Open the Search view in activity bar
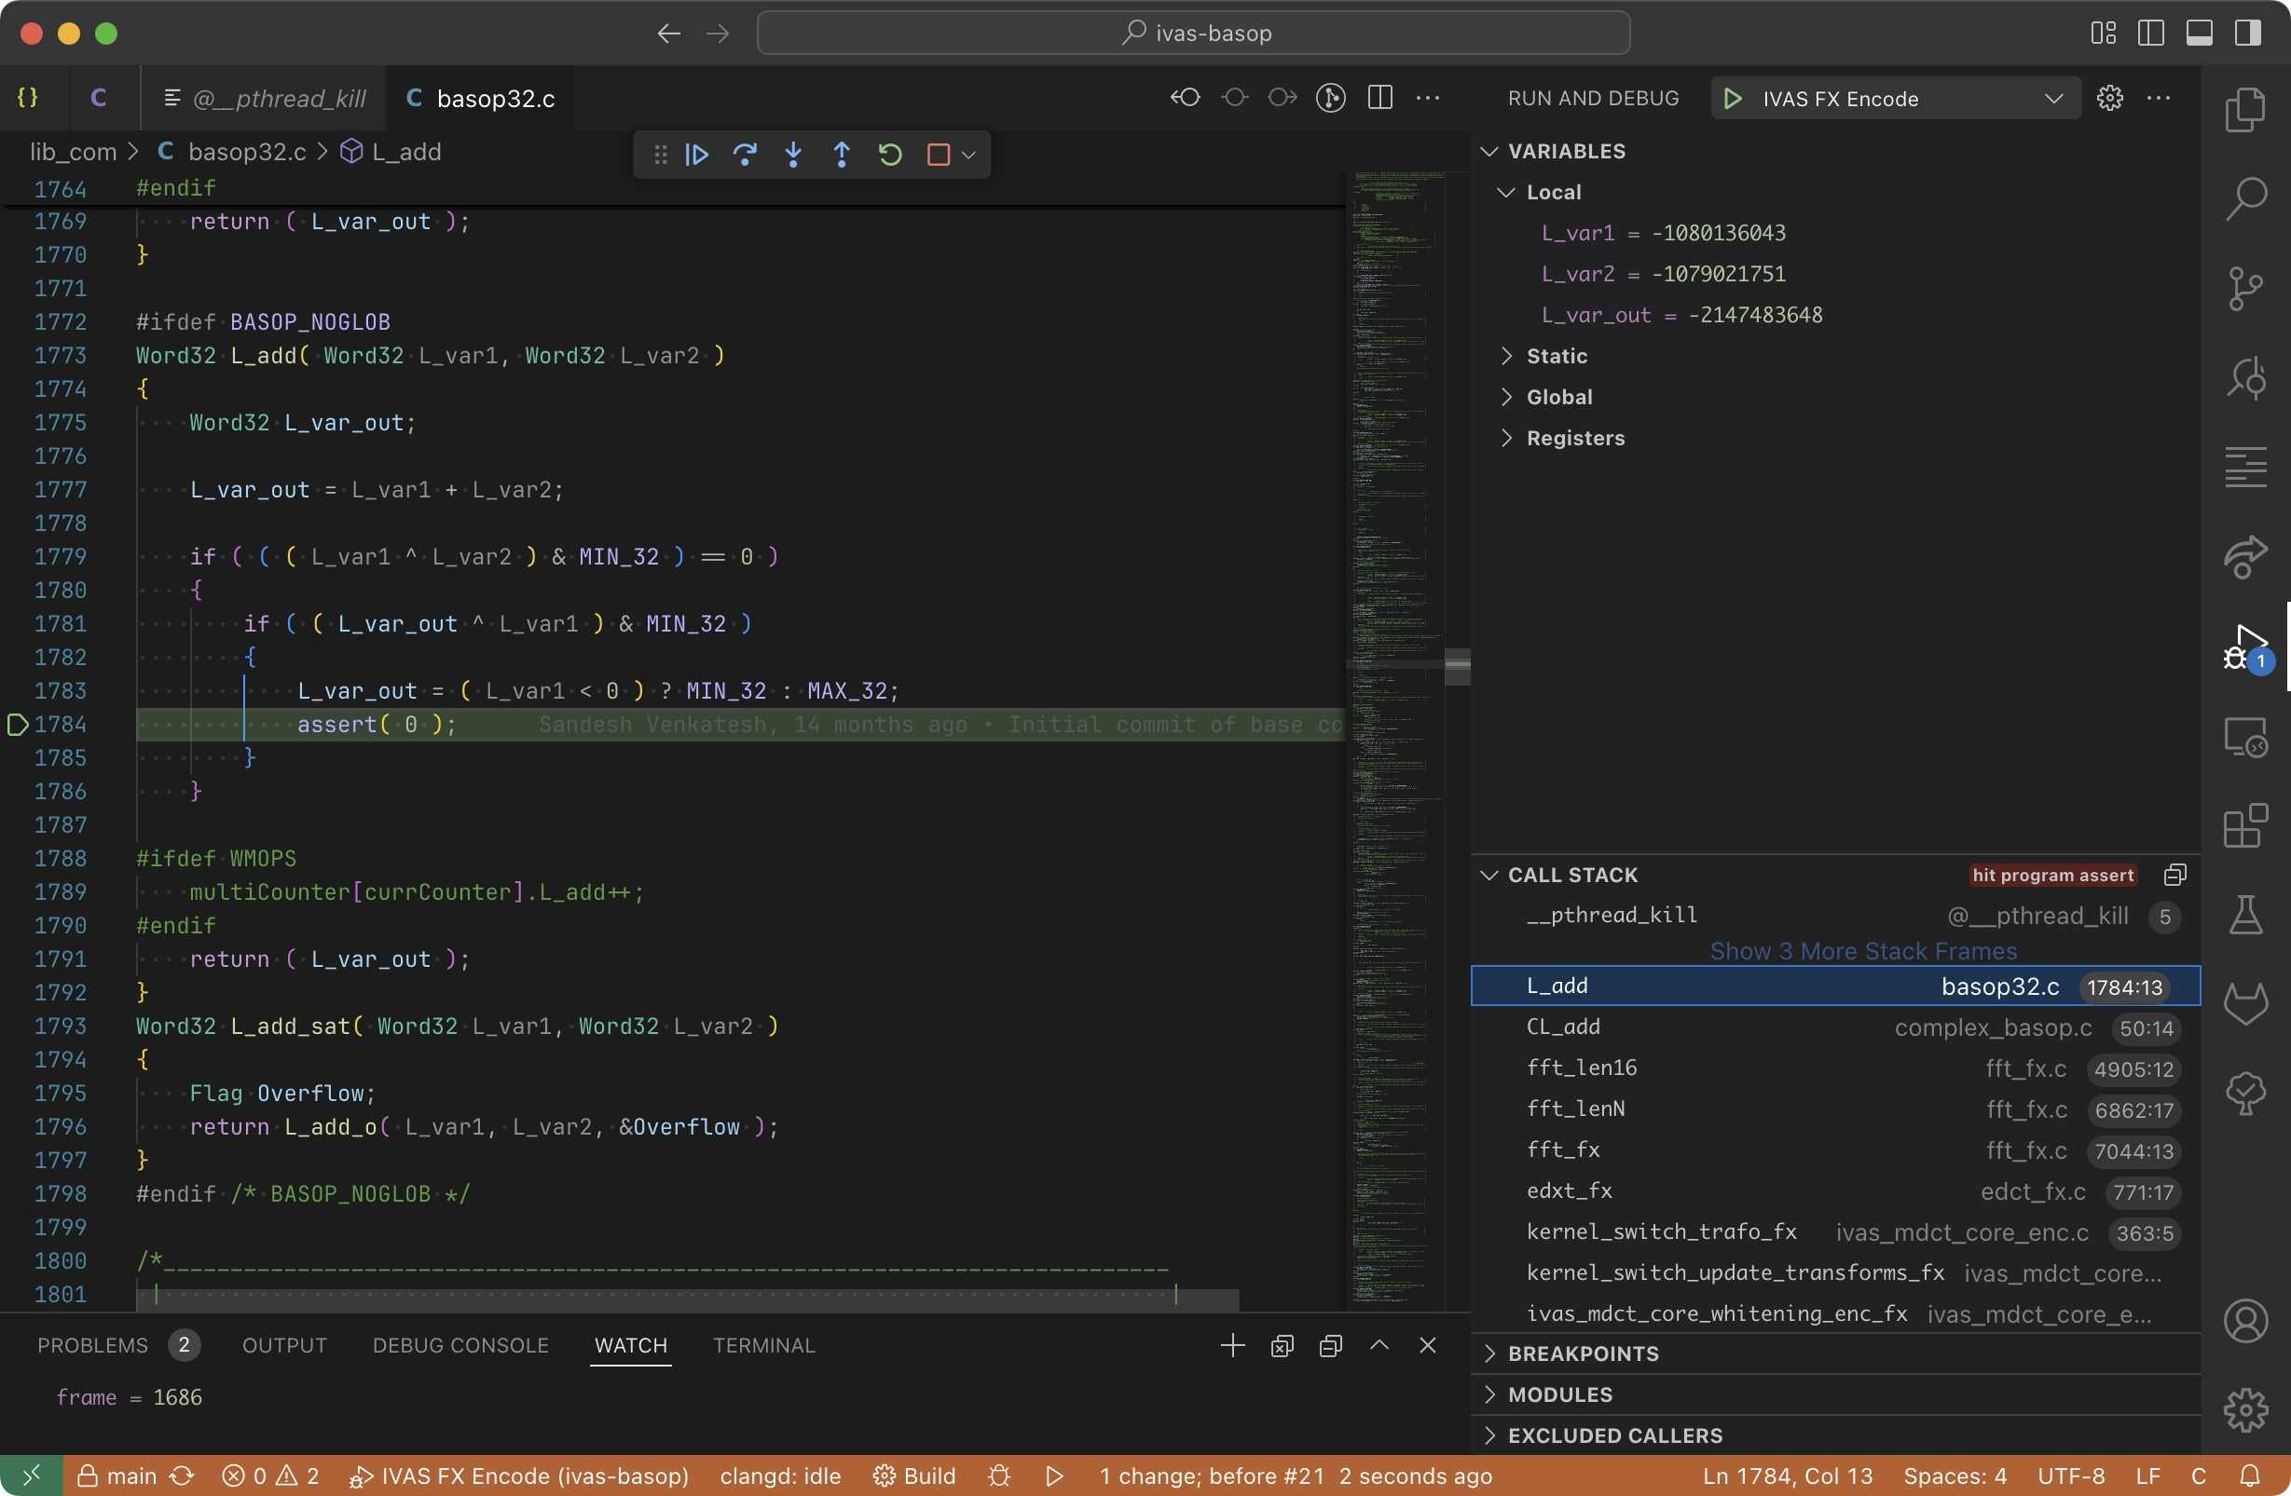 [2245, 199]
